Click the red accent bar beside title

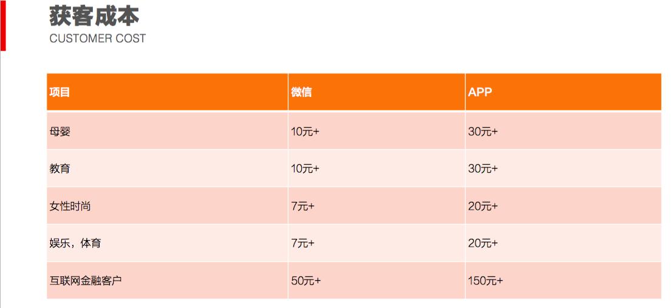2,25
